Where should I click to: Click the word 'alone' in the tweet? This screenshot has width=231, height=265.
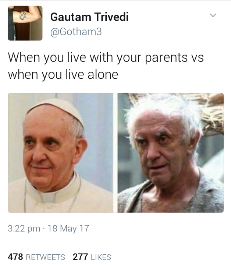(103, 74)
